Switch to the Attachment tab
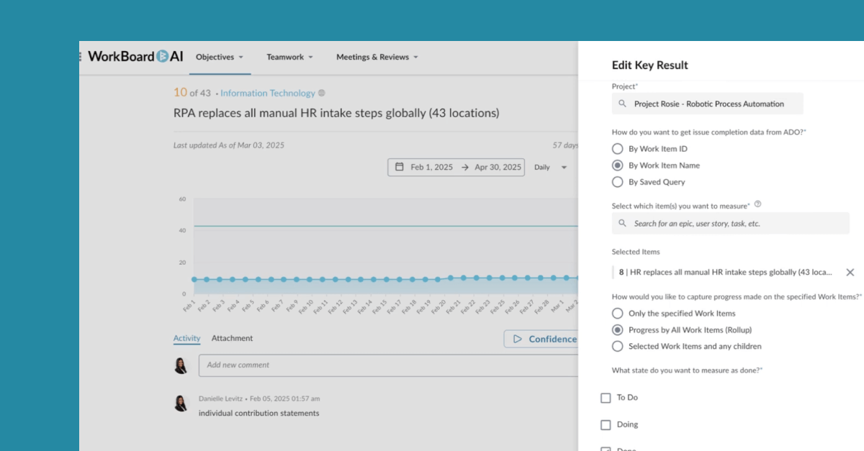This screenshot has width=864, height=451. coord(232,338)
